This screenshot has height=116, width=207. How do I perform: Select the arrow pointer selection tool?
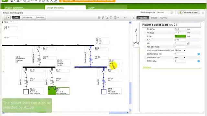(x=107, y=18)
